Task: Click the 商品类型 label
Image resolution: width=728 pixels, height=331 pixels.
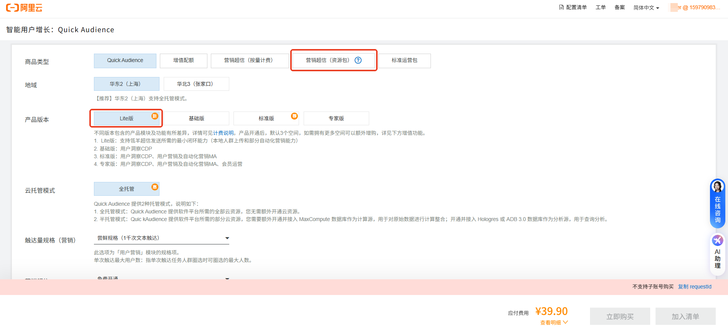Action: click(37, 62)
